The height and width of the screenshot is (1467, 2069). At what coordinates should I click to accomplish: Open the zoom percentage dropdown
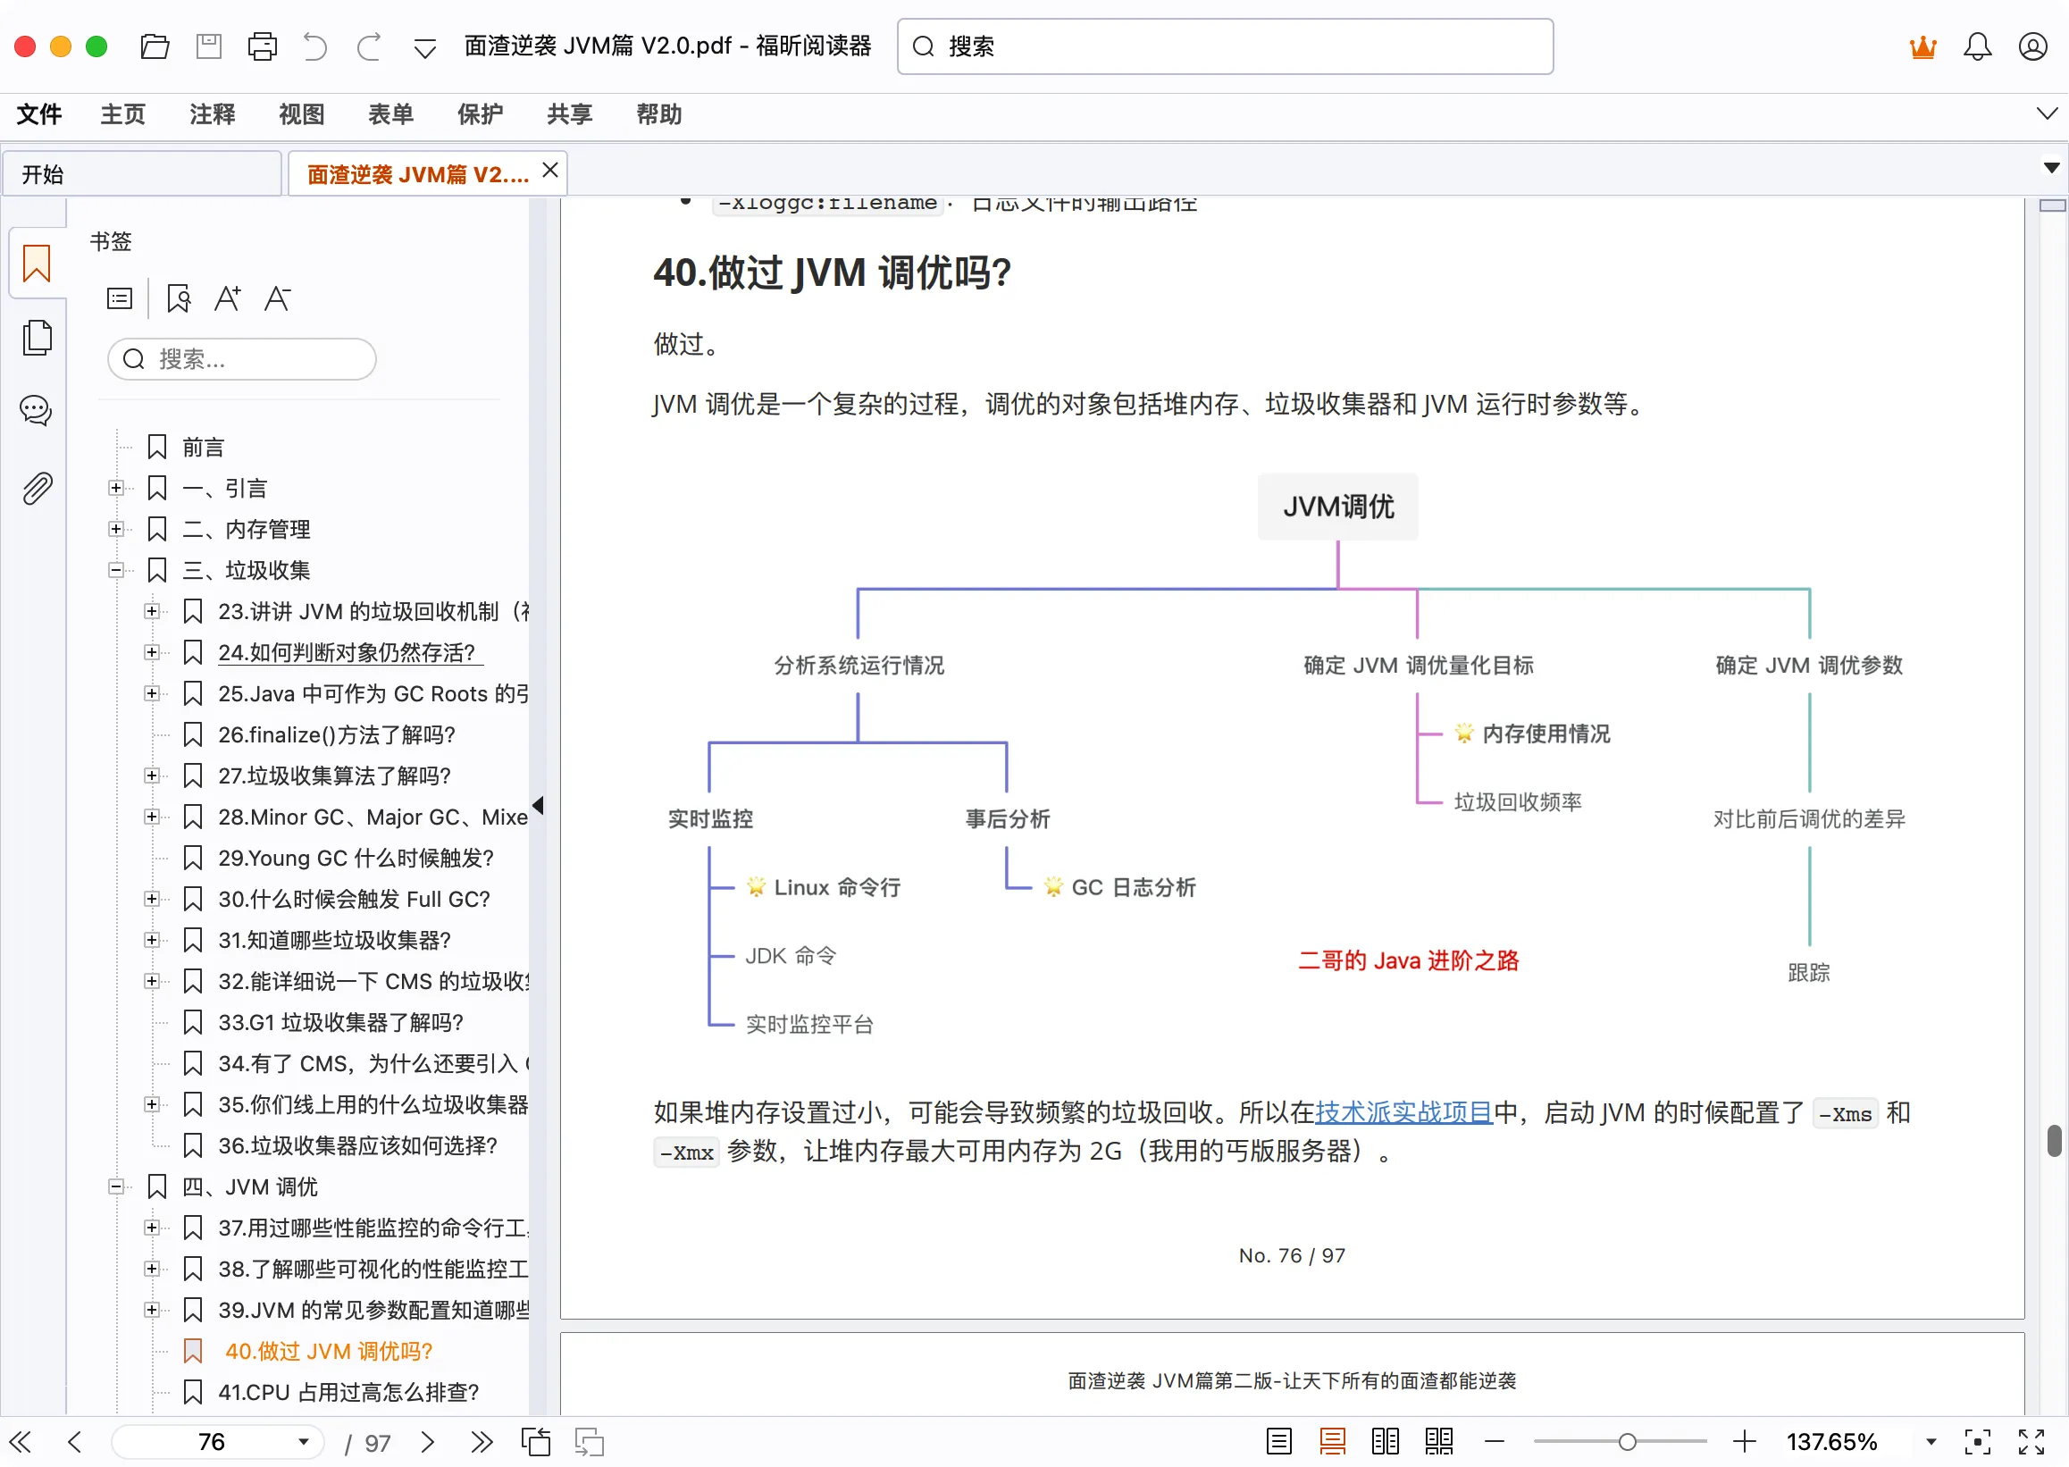tap(1931, 1442)
